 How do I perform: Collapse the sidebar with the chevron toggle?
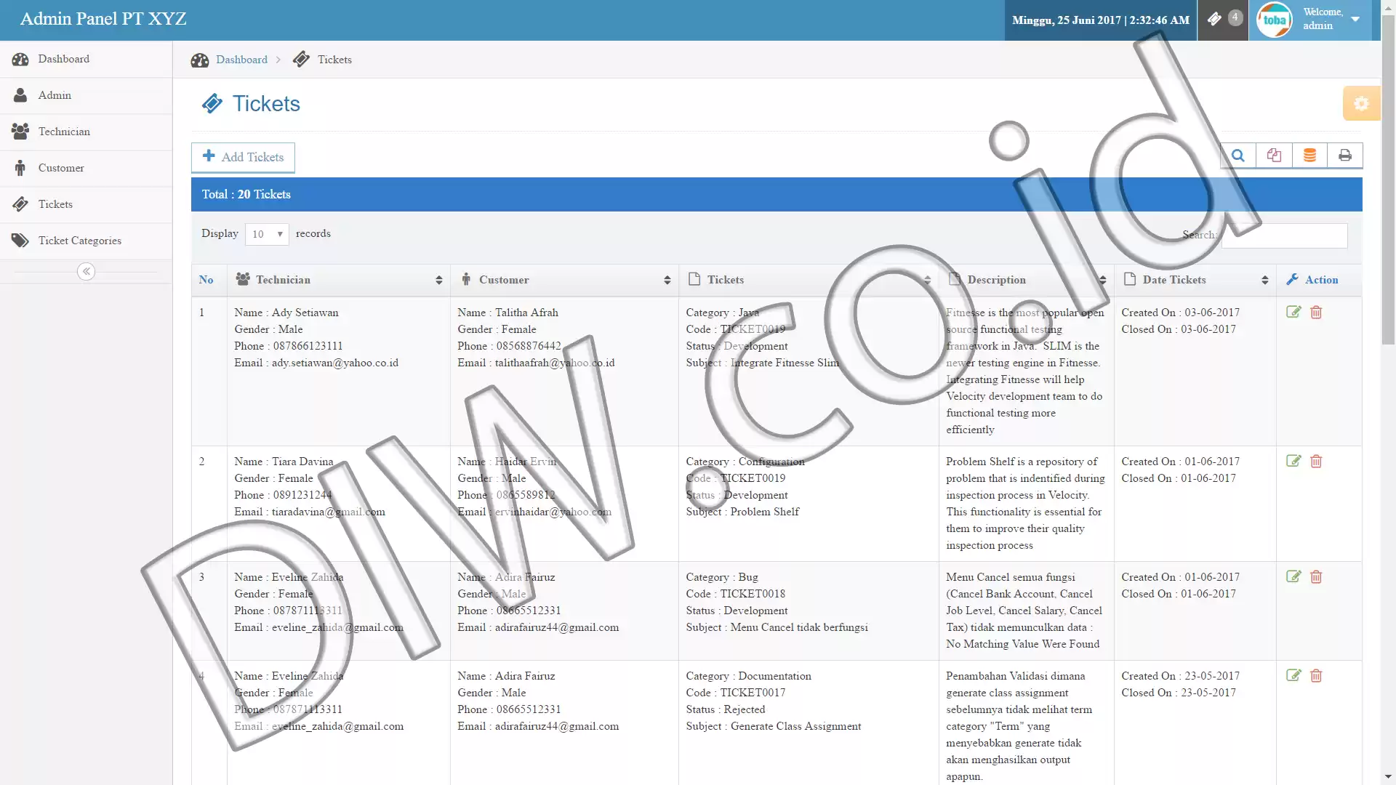[86, 271]
